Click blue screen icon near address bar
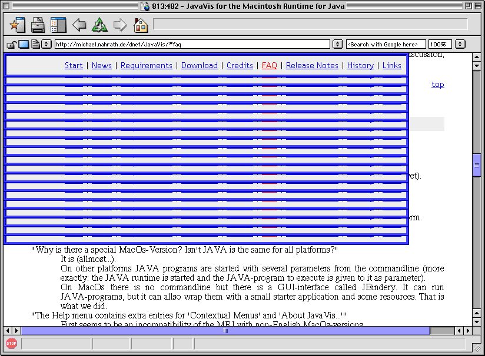 click(24, 45)
